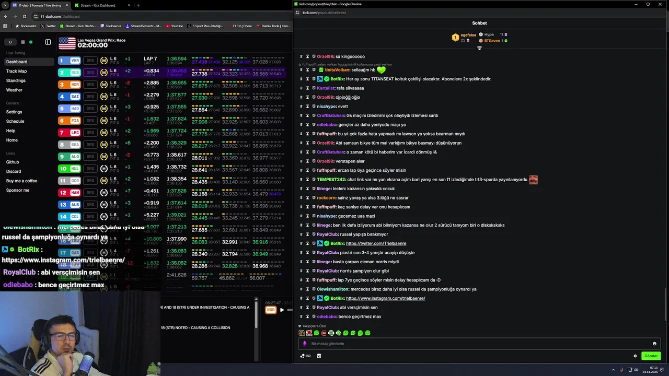669x376 pixels.
Task: Click the Sponsor me link
Action: (x=18, y=190)
